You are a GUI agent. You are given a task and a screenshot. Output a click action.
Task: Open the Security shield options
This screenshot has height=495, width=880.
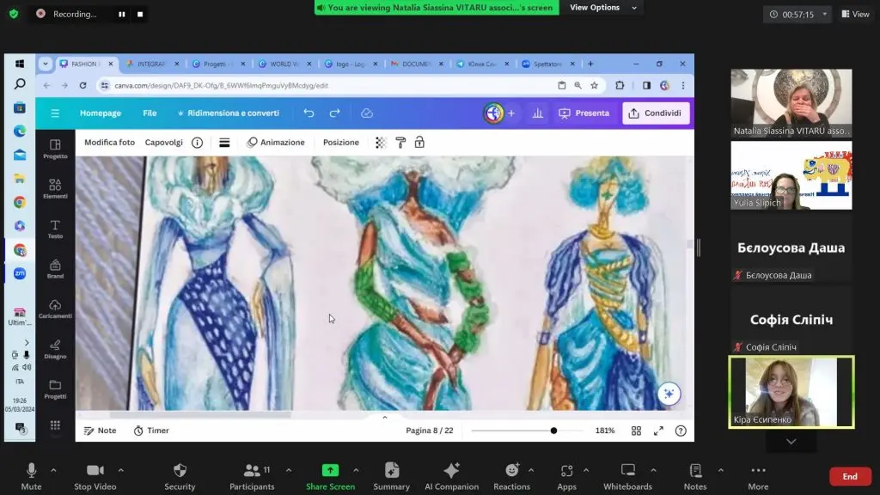pos(180,471)
